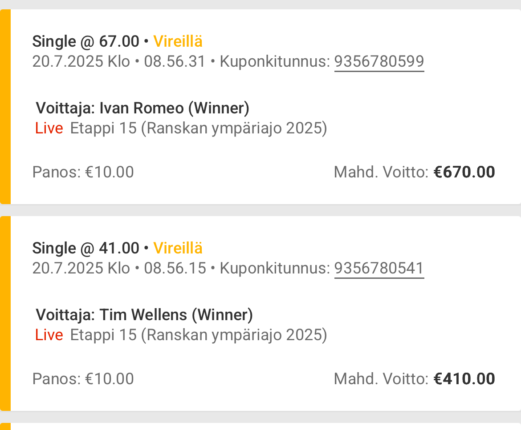Click the Single @ 41.00 bet heading
Image resolution: width=521 pixels, height=430 pixels.
tap(85, 248)
